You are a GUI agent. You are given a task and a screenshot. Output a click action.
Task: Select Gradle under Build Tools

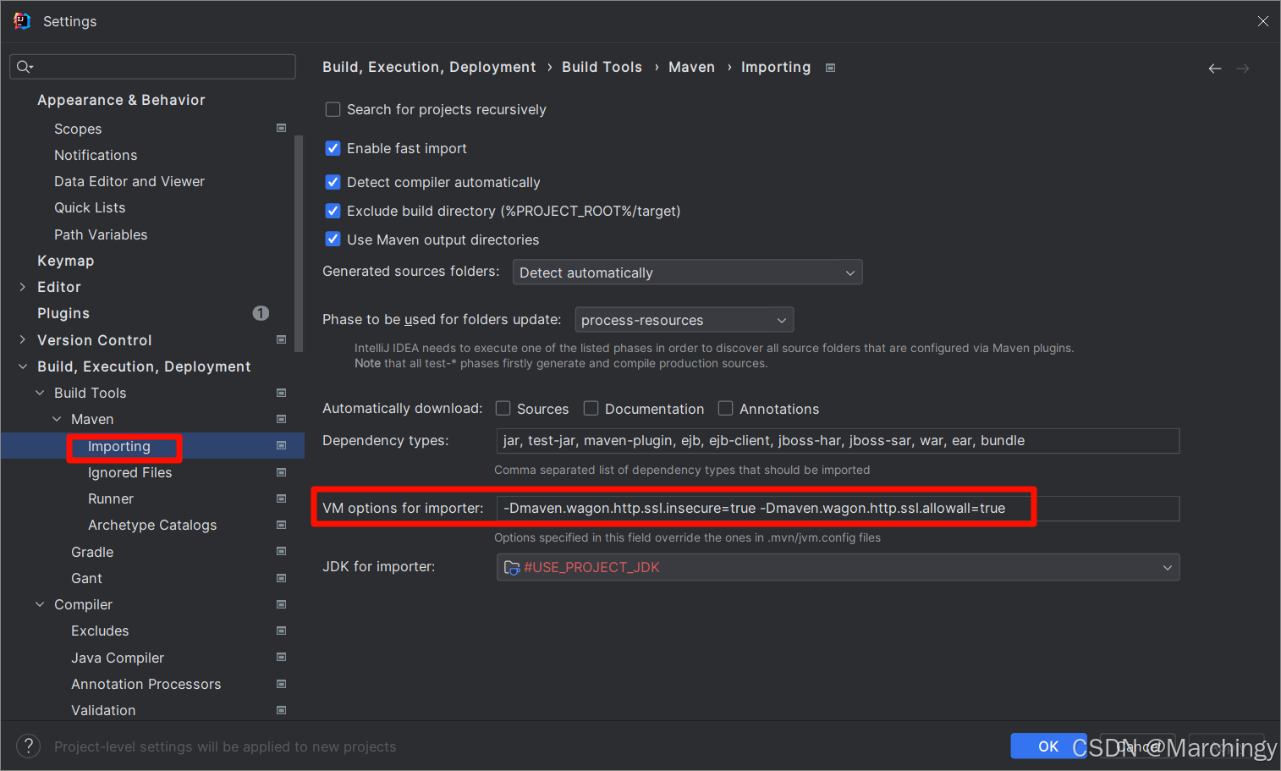(x=92, y=552)
